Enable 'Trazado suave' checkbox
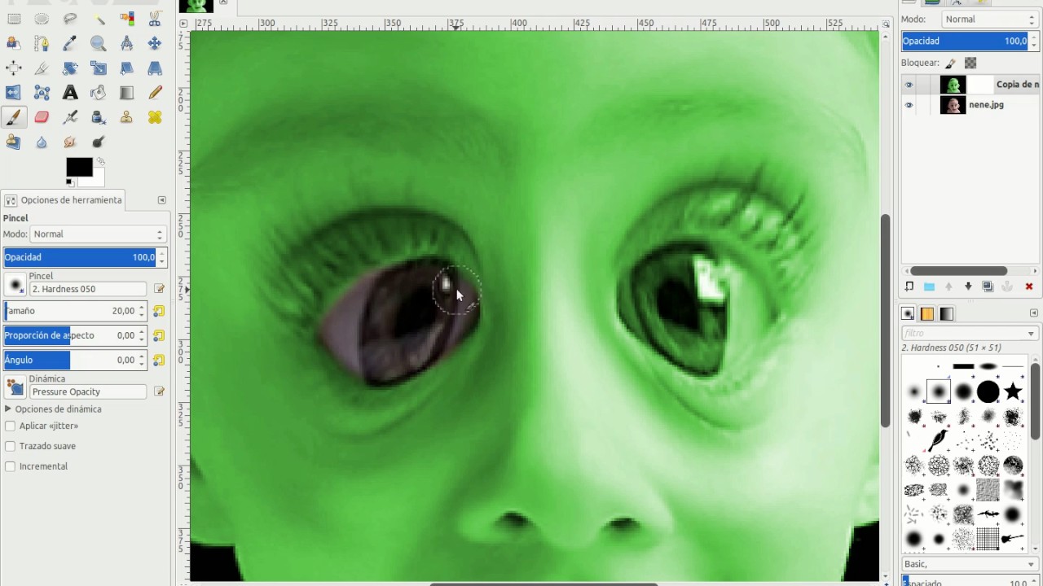 tap(11, 446)
